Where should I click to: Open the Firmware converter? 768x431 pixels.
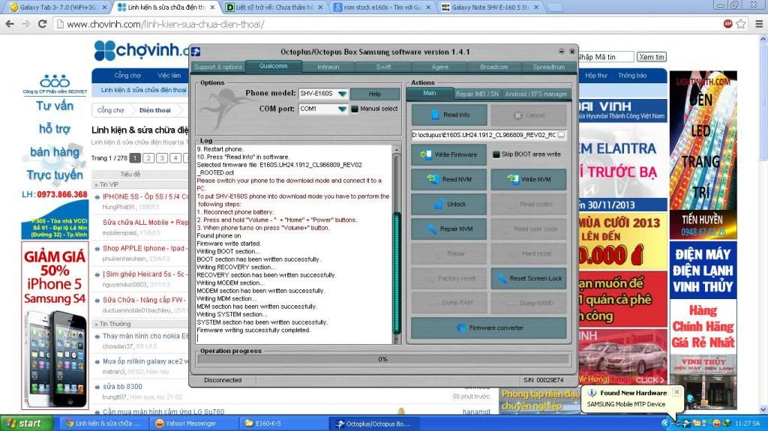(x=489, y=328)
